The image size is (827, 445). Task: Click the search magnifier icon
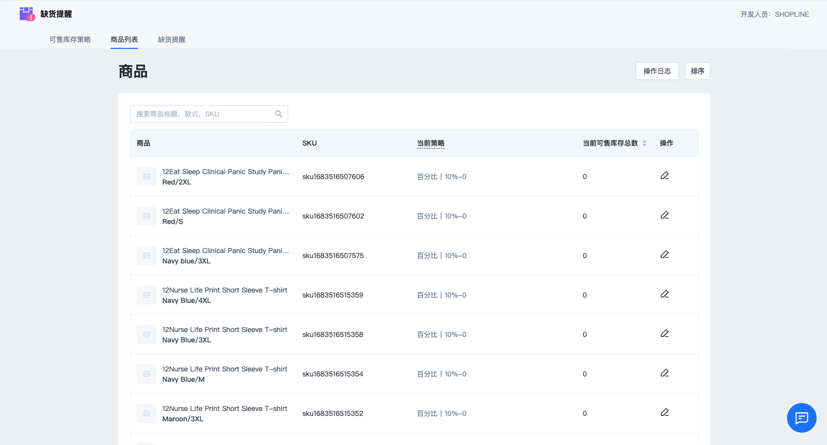279,114
